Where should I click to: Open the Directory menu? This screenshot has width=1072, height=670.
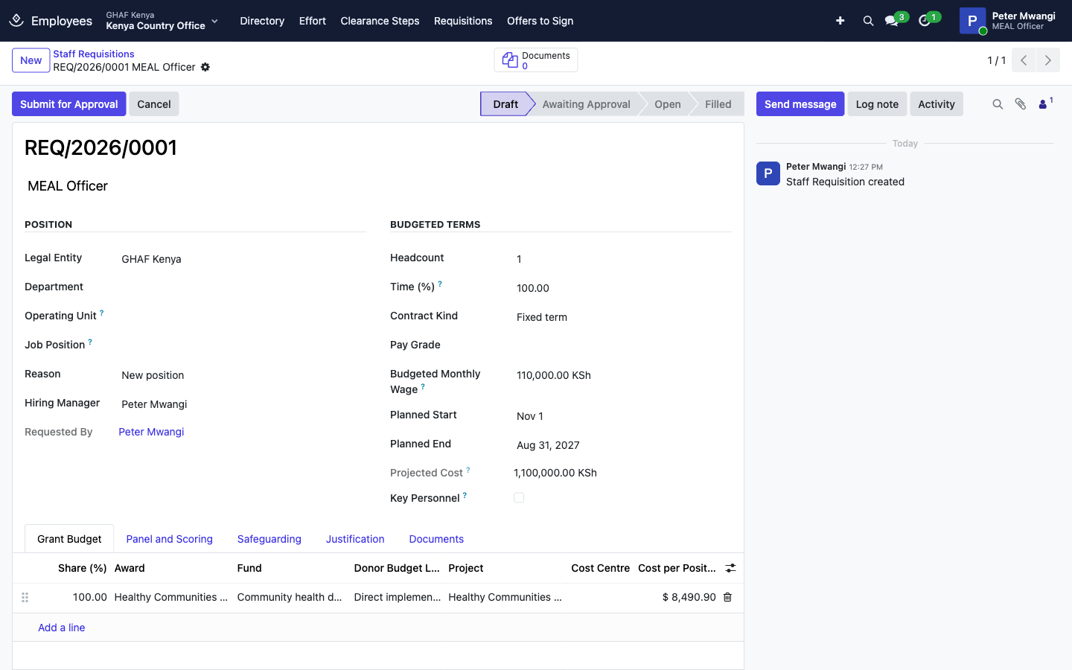click(262, 21)
